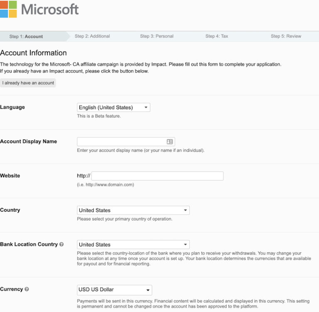Select the USD US Dollar currency dropdown
Viewport: 319px width, 312px height.
(114, 290)
